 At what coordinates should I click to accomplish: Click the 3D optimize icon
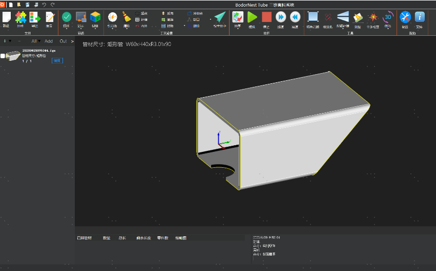388,17
